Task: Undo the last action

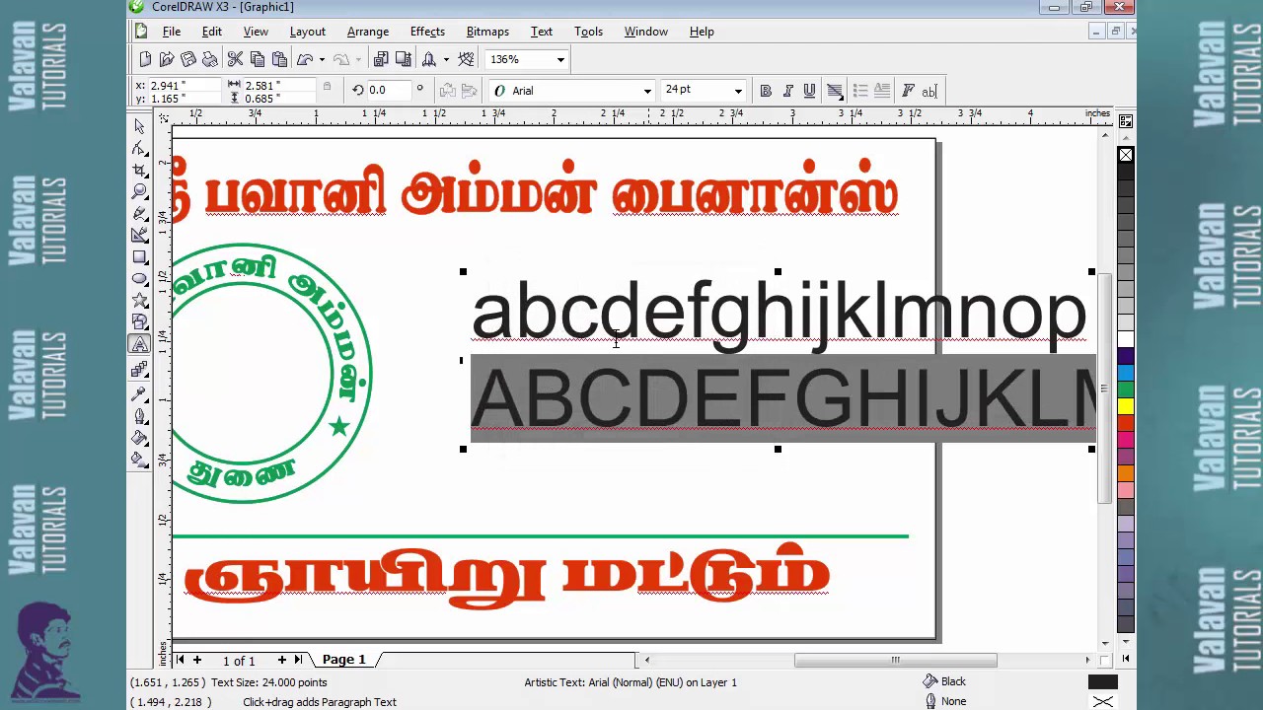Action: (x=305, y=59)
